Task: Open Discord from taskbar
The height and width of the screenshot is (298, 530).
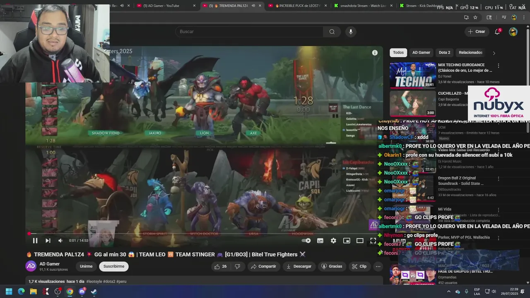Action: point(82,291)
